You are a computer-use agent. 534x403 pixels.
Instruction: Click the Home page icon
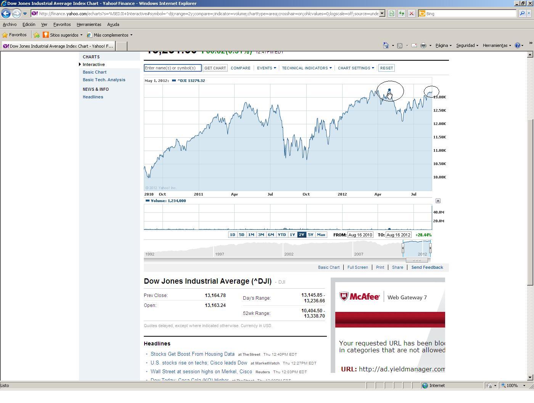tap(386, 45)
